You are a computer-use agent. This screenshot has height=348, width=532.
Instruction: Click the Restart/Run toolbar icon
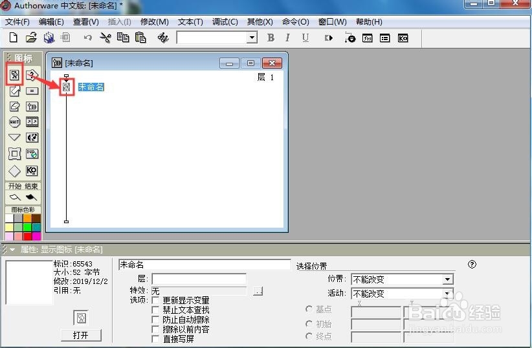[328, 38]
